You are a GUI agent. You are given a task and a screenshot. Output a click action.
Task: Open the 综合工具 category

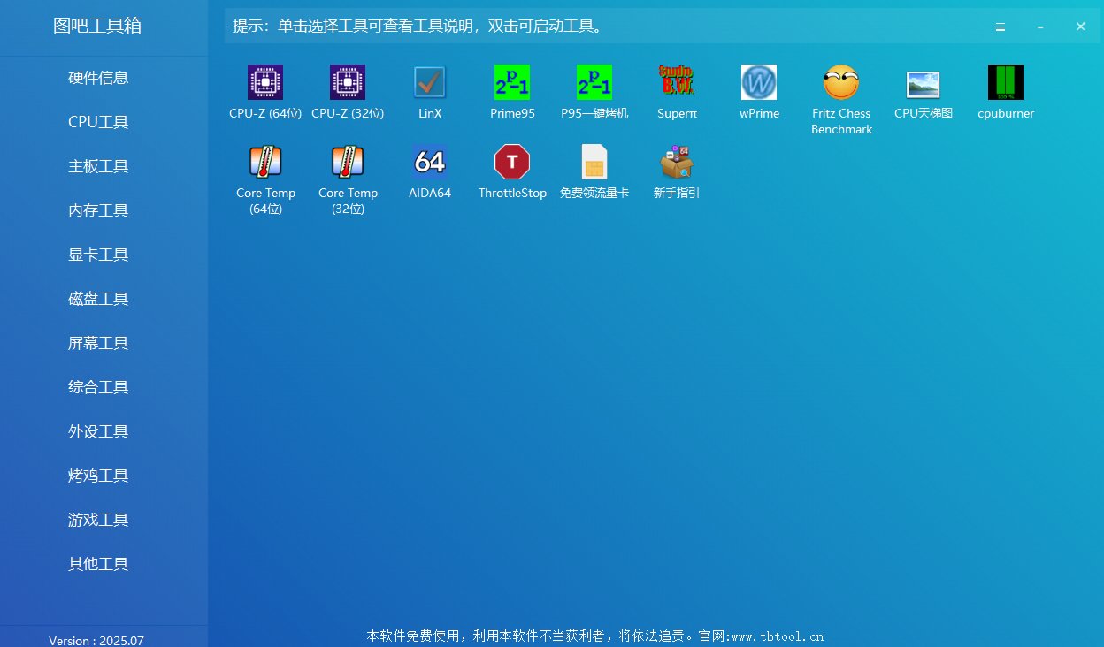tap(98, 387)
